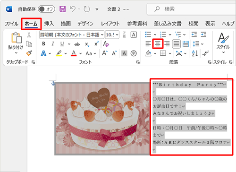Click the Borders icon
236x172 pixels.
click(163, 53)
